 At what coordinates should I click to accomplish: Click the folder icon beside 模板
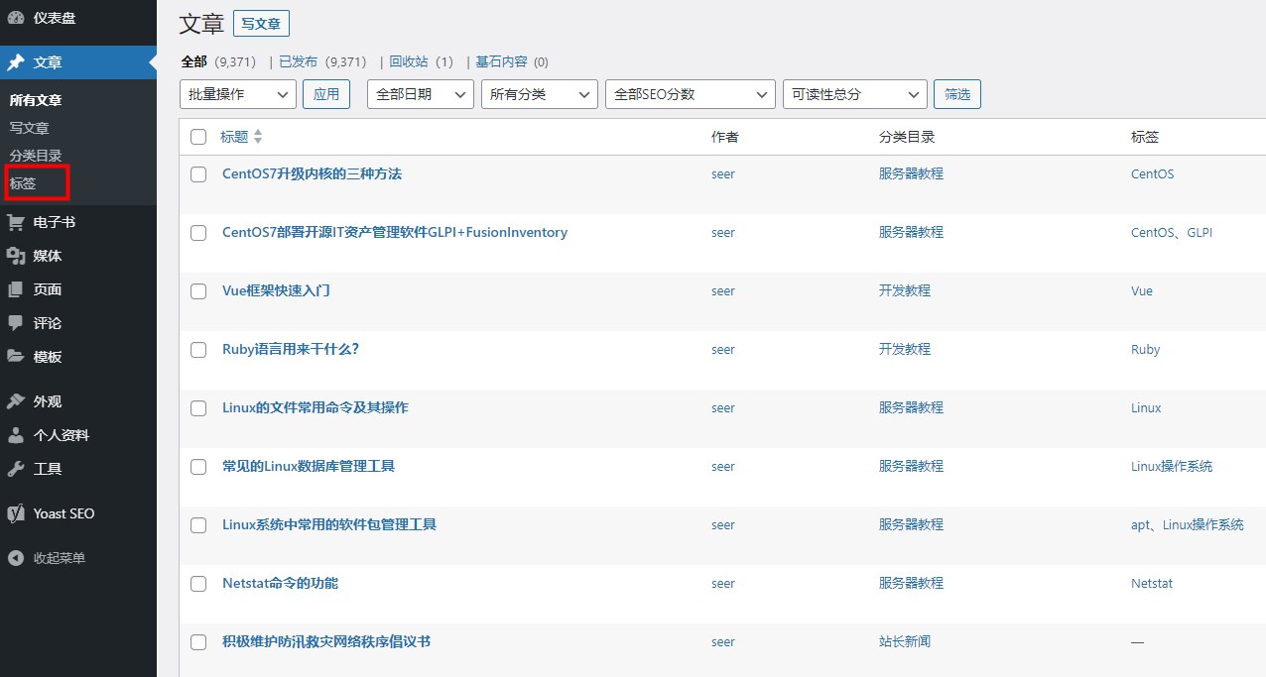[16, 357]
